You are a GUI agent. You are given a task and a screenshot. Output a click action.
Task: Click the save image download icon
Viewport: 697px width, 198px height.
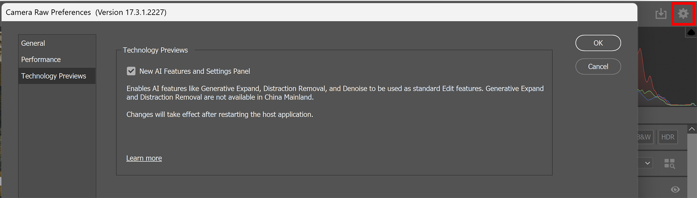pyautogui.click(x=660, y=14)
